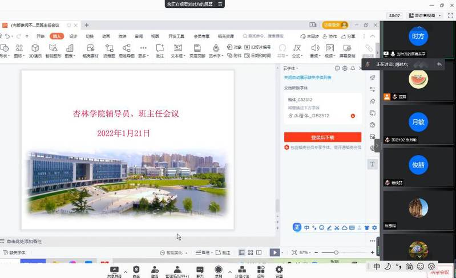Click the 协作 collaborate button
The image size is (456, 278).
point(330,36)
